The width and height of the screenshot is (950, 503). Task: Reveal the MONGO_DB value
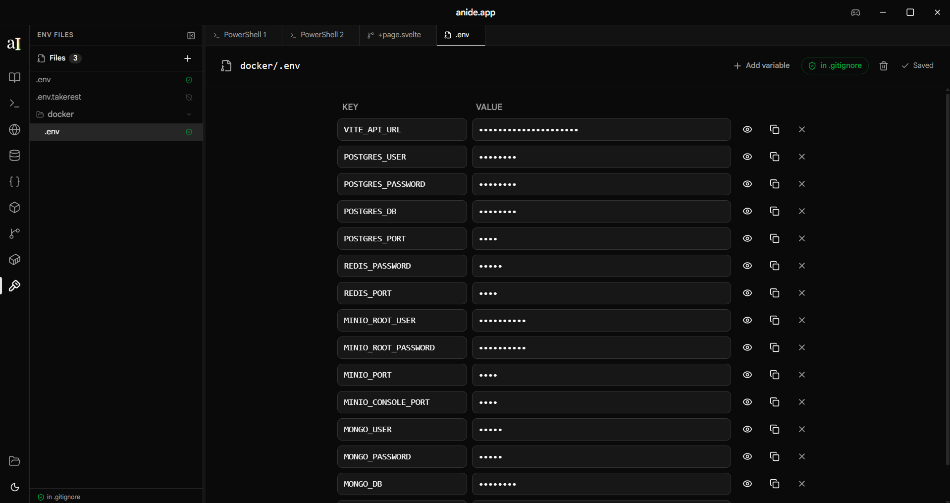(x=747, y=484)
